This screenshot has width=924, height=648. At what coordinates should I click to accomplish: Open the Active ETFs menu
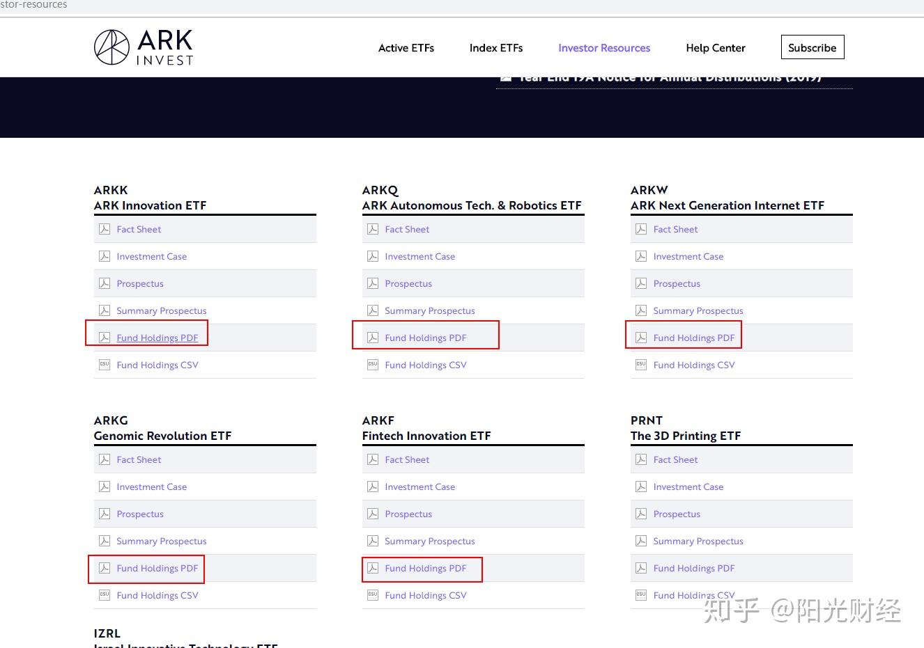pyautogui.click(x=406, y=47)
